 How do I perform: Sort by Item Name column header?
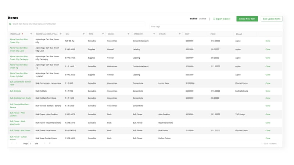coord(15,34)
